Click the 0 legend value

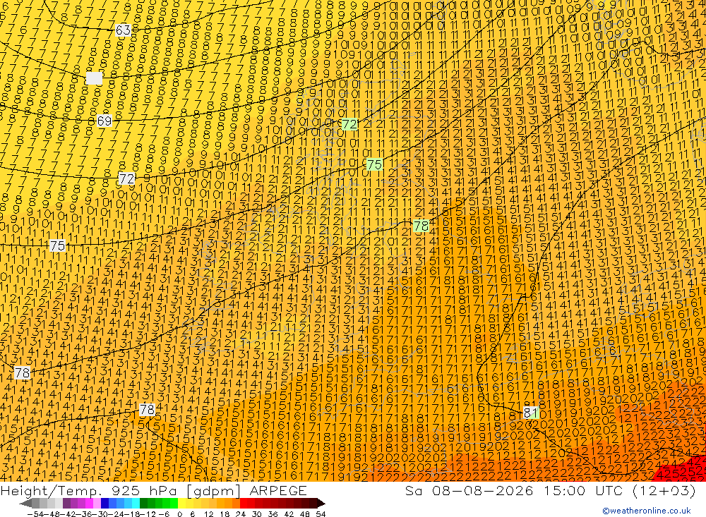coord(179,514)
